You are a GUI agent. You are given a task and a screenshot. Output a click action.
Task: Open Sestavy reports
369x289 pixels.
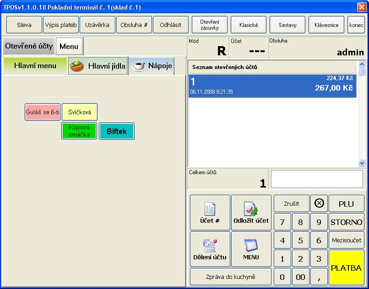[288, 25]
